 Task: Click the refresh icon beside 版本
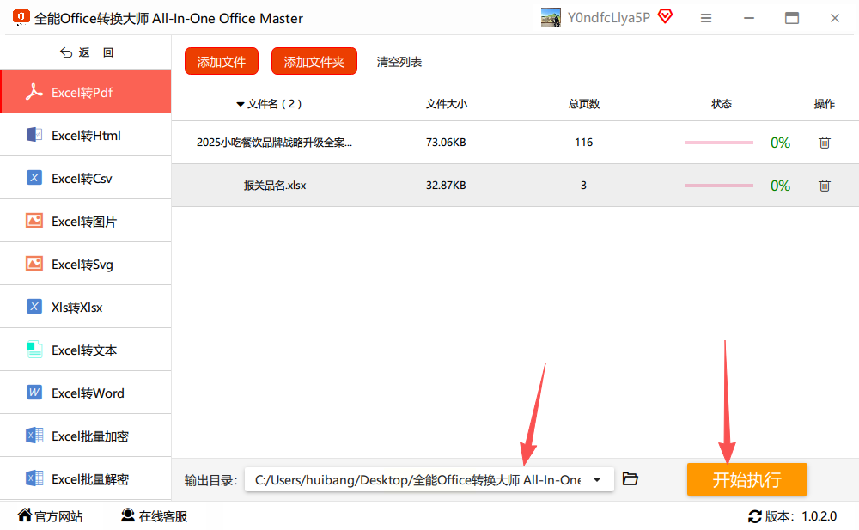tap(755, 515)
